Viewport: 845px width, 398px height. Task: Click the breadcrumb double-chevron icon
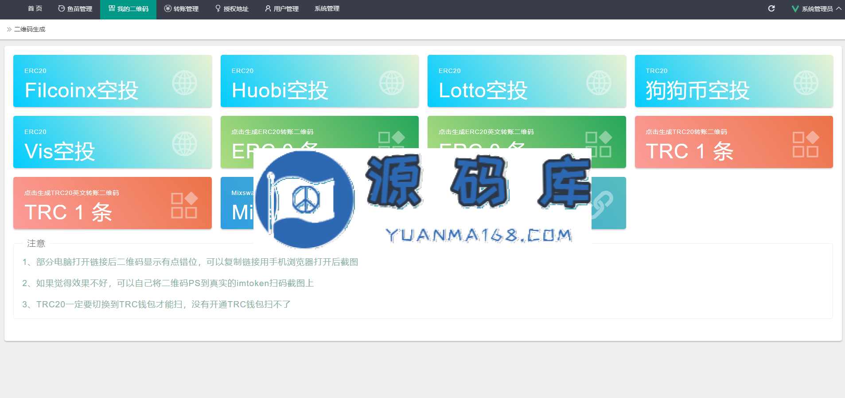pyautogui.click(x=9, y=29)
